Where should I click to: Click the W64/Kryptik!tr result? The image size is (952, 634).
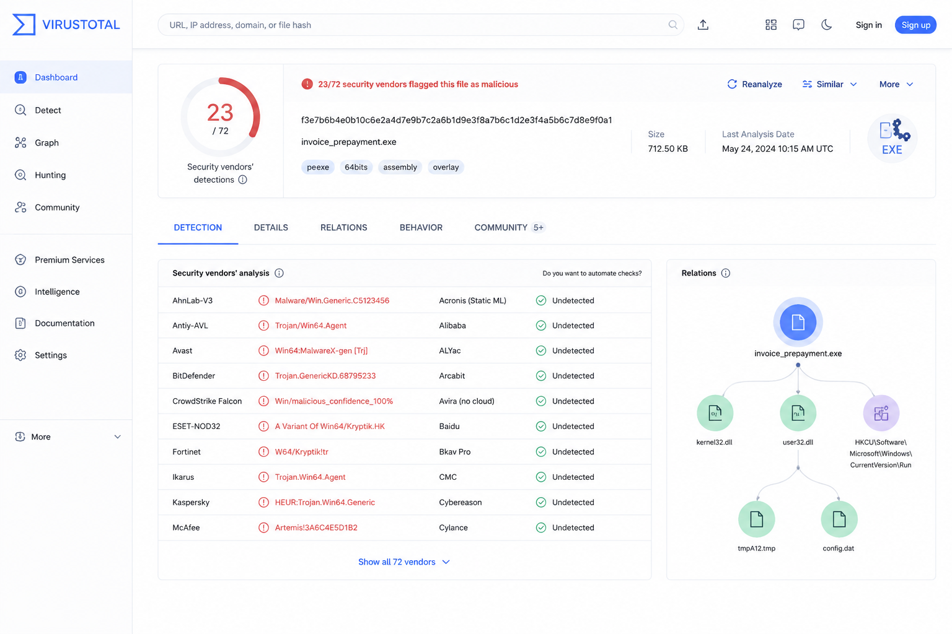302,452
